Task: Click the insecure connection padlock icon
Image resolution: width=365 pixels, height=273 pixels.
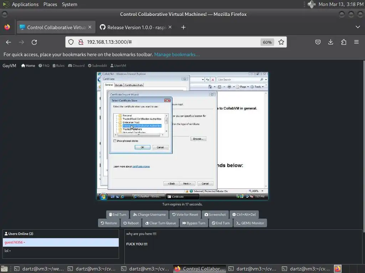Action: click(x=81, y=42)
